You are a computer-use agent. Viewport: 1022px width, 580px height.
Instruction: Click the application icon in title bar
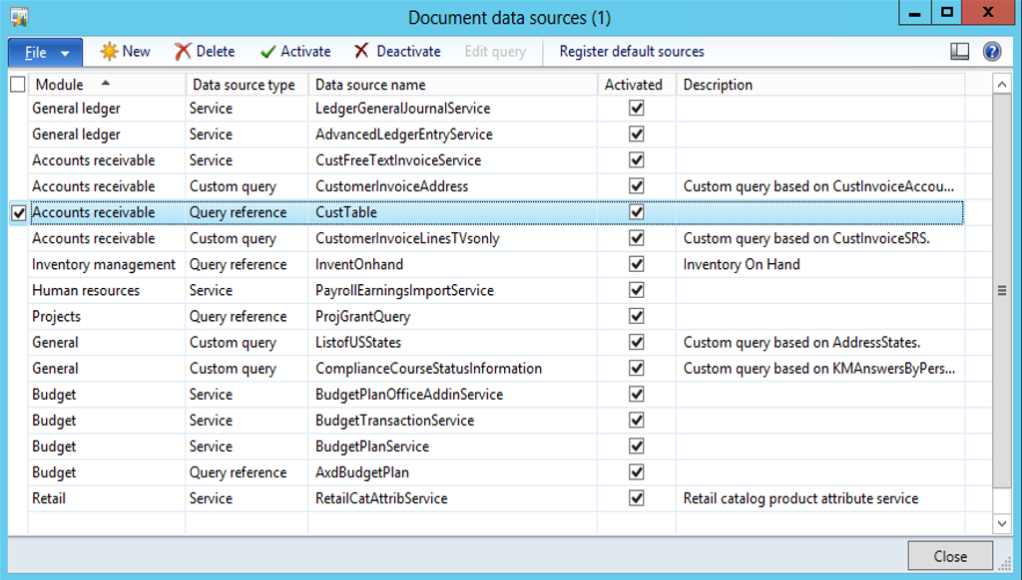[19, 17]
